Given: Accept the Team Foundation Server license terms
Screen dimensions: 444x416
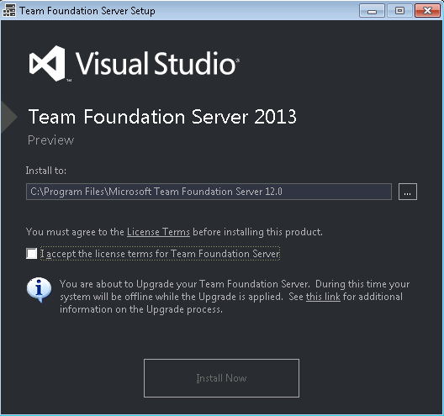Looking at the screenshot, I should pos(31,254).
